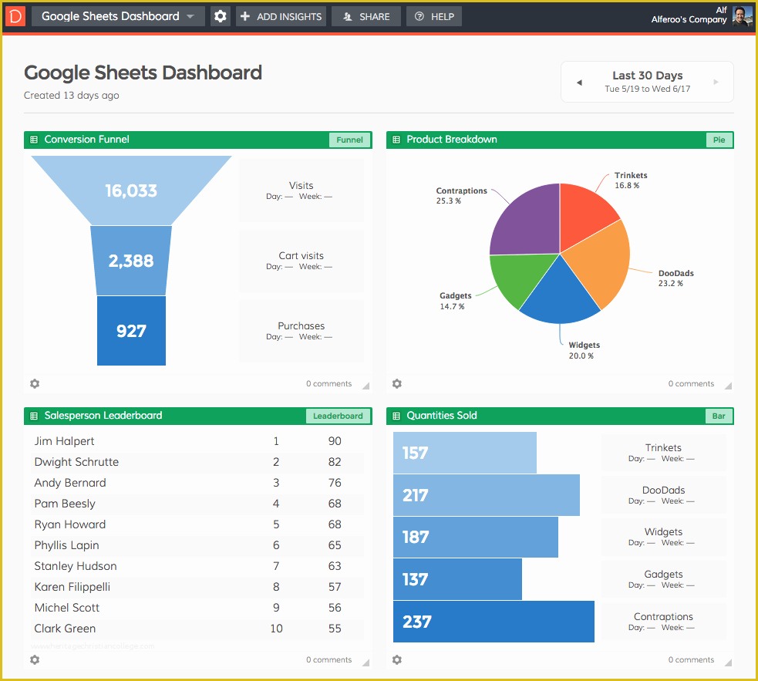758x681 pixels.
Task: Open comments on the Product Breakdown widget
Action: click(690, 383)
